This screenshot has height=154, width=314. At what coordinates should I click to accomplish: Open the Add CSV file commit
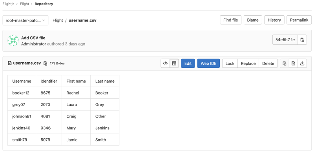coord(33,38)
